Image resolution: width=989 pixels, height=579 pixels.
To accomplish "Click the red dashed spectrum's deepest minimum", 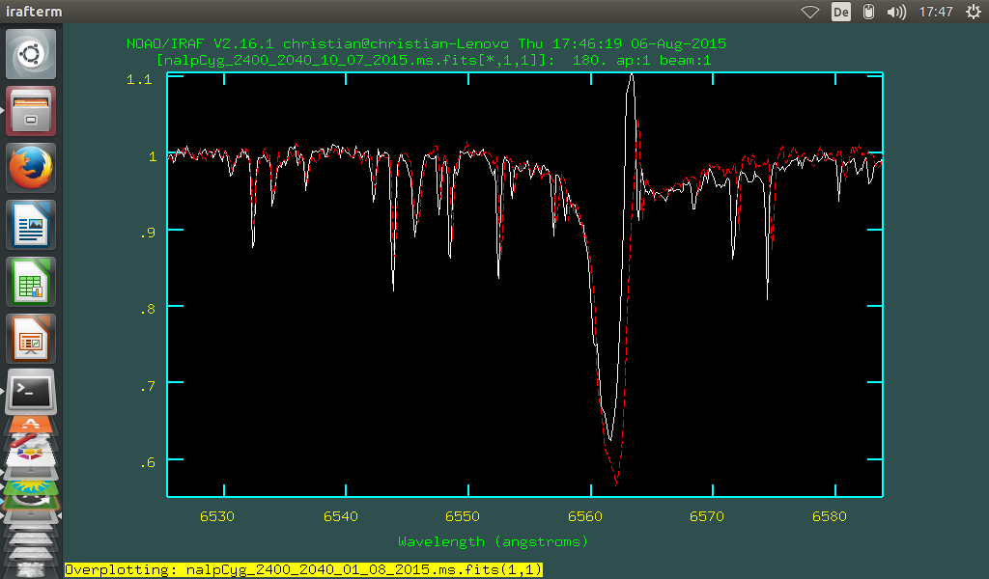I will pyautogui.click(x=616, y=482).
